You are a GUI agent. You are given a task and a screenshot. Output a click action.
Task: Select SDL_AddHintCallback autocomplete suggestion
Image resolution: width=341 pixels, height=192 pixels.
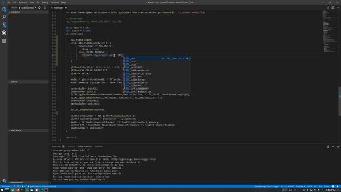[x=156, y=74]
